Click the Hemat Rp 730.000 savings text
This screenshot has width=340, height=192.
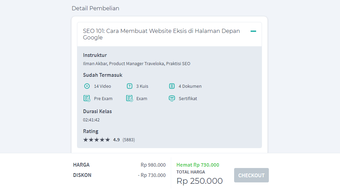tap(198, 165)
